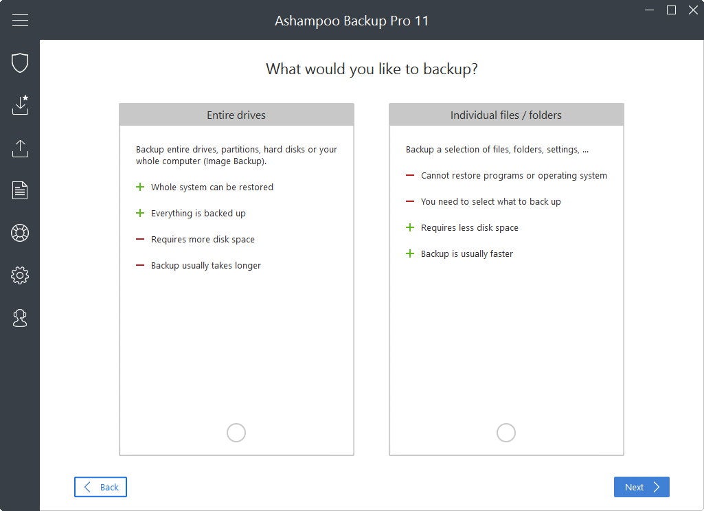Click "Backup is usually faster" text

click(467, 253)
